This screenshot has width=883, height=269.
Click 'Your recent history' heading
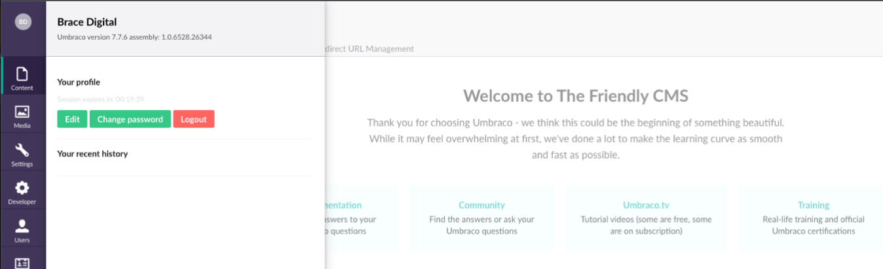tap(92, 154)
